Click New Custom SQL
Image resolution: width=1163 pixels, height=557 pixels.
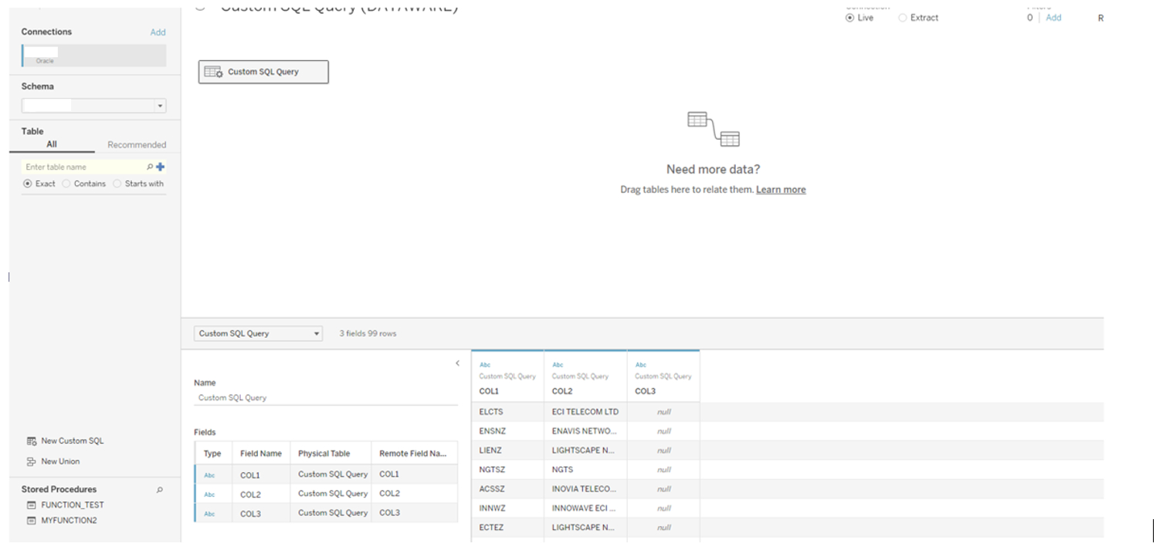[x=73, y=441]
